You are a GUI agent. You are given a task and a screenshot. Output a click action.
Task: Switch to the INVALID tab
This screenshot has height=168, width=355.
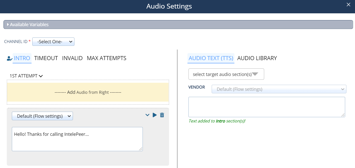point(72,58)
